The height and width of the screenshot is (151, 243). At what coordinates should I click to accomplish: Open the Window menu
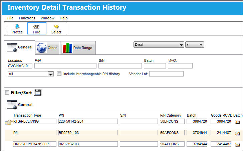(x=48, y=18)
